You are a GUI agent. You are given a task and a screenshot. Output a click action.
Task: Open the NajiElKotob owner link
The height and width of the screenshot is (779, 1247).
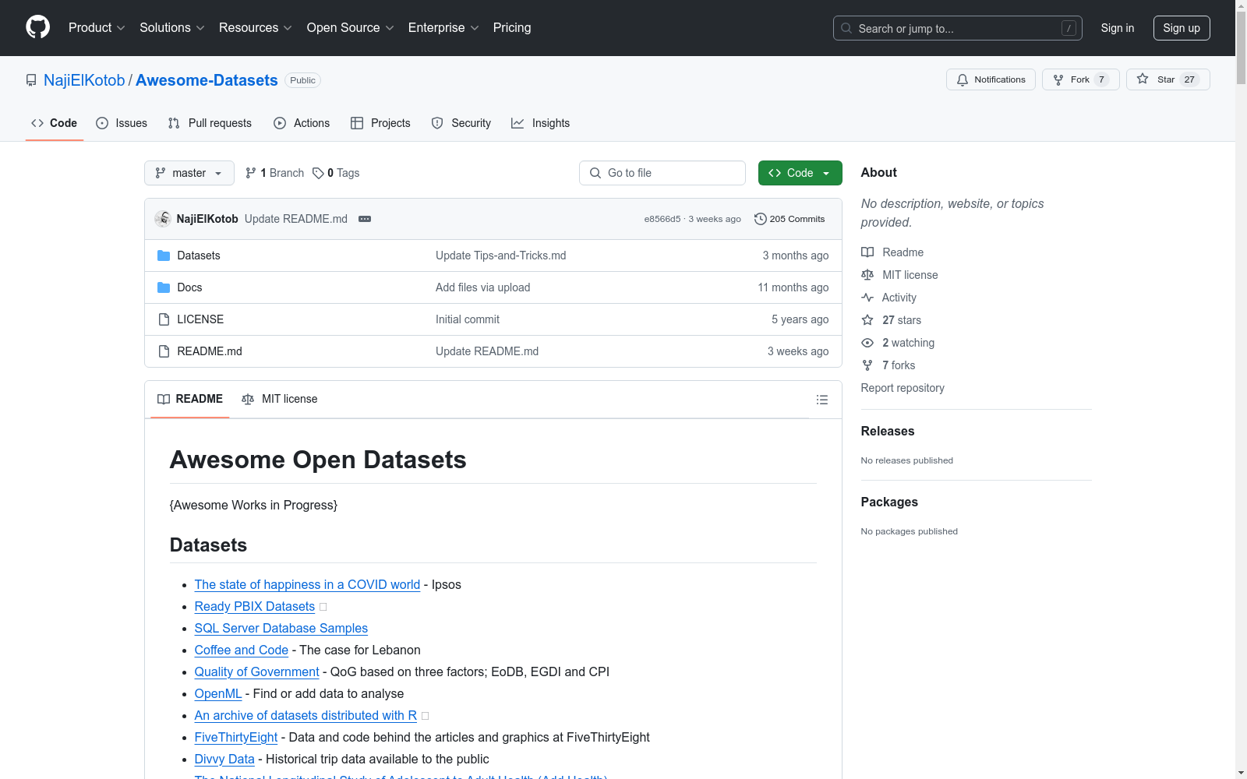(x=84, y=80)
